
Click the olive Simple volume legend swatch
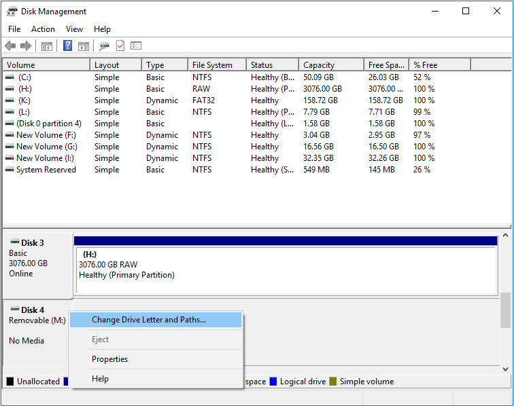pyautogui.click(x=333, y=382)
